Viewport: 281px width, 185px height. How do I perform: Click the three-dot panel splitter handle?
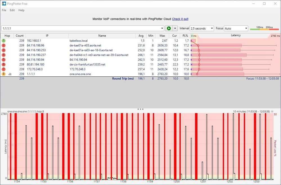coord(141,109)
